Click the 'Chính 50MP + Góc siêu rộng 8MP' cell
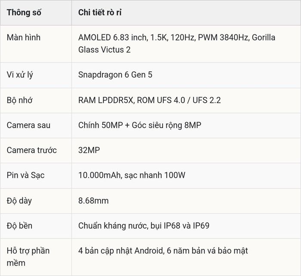 (x=140, y=125)
